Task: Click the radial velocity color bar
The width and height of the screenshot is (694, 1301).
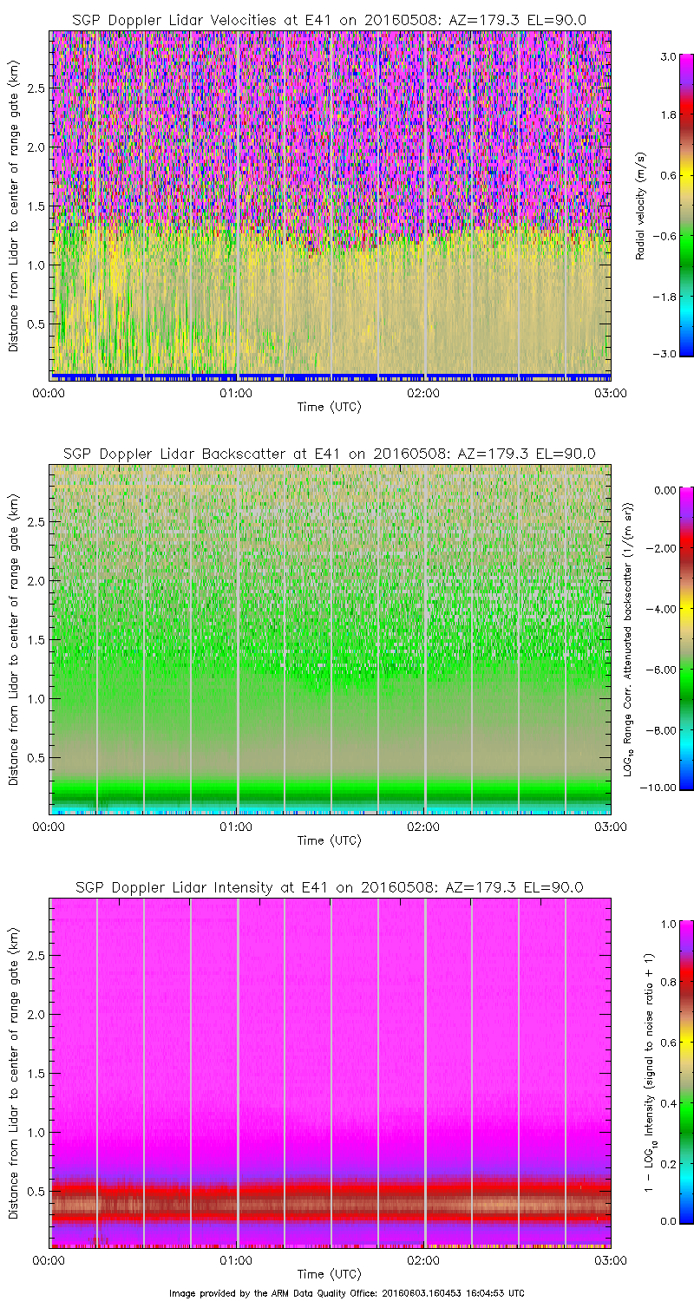Action: 661,205
